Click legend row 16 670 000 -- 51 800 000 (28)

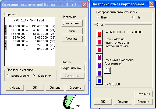[30, 34]
